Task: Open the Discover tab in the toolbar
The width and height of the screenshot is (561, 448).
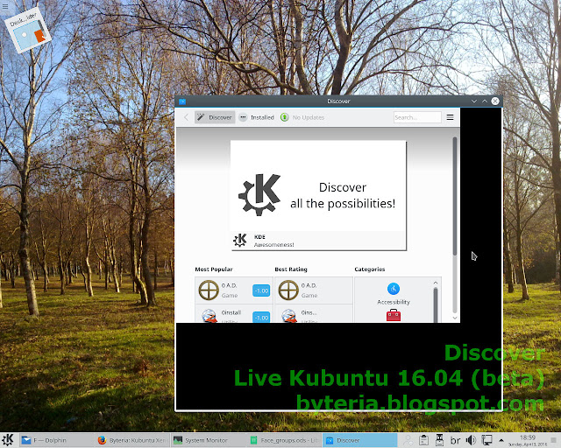Action: [x=215, y=117]
